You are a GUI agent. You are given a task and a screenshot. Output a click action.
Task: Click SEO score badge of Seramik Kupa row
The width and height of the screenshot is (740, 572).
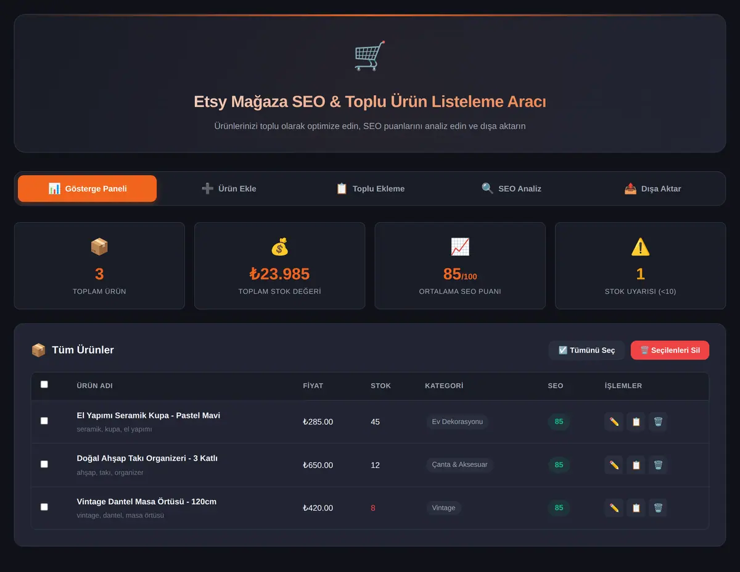tap(559, 421)
